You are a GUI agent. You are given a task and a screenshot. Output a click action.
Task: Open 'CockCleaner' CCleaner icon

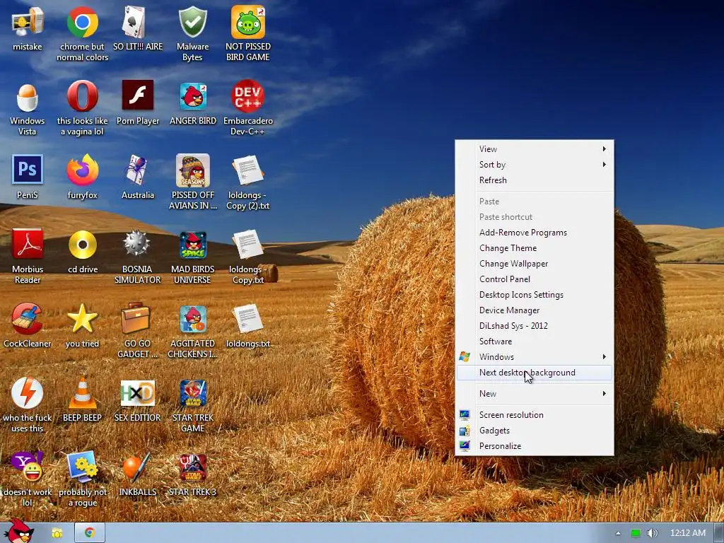click(x=28, y=319)
